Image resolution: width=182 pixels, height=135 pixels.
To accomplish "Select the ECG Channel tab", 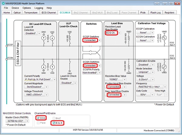I will click(49, 13).
